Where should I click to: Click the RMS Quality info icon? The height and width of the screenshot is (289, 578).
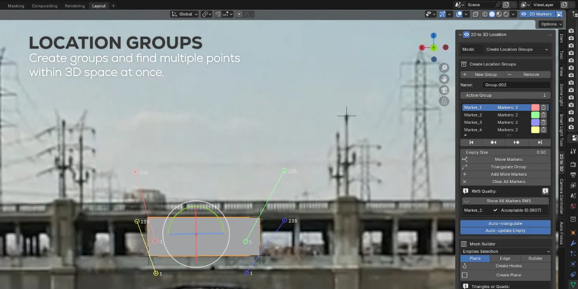(x=546, y=191)
